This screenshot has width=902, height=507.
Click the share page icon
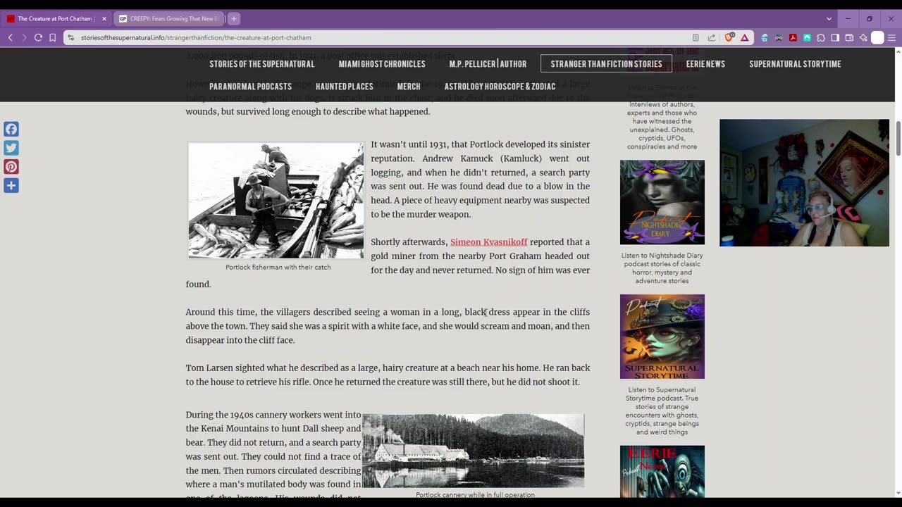tap(711, 37)
